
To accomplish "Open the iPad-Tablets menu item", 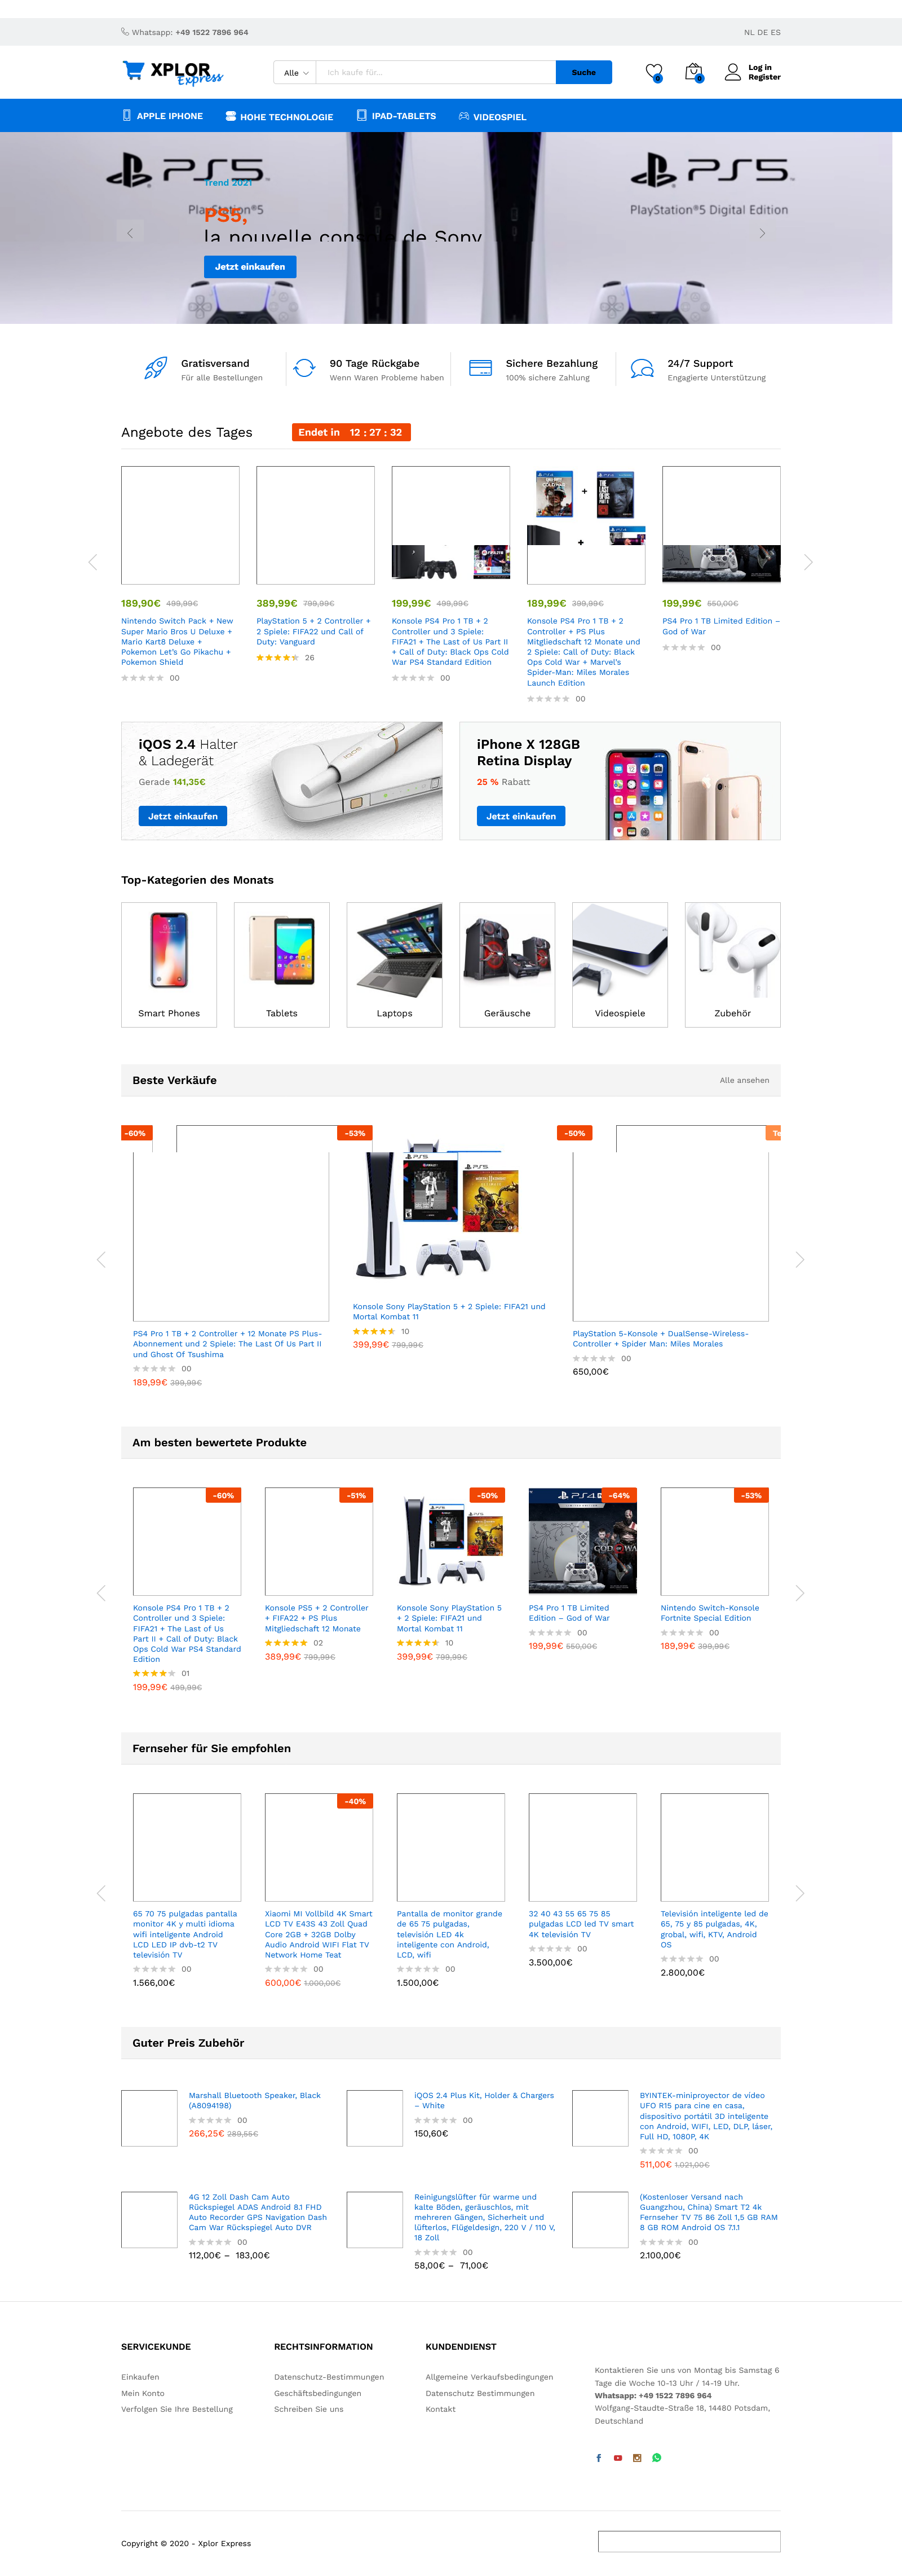I will (x=396, y=116).
